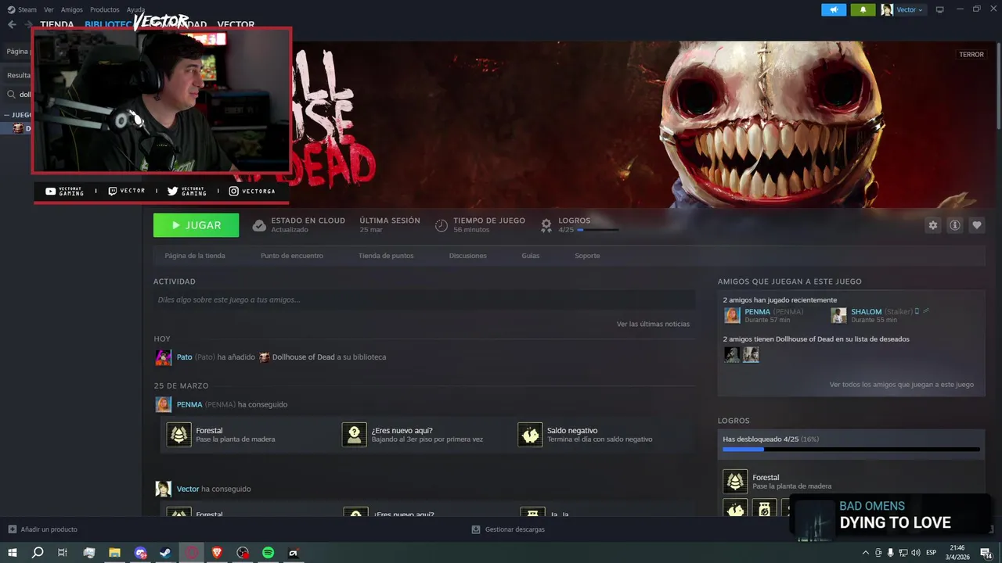Click Steam icon on taskbar

166,553
